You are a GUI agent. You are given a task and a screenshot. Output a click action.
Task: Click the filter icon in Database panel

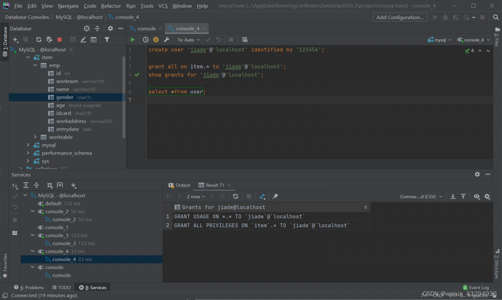[107, 40]
